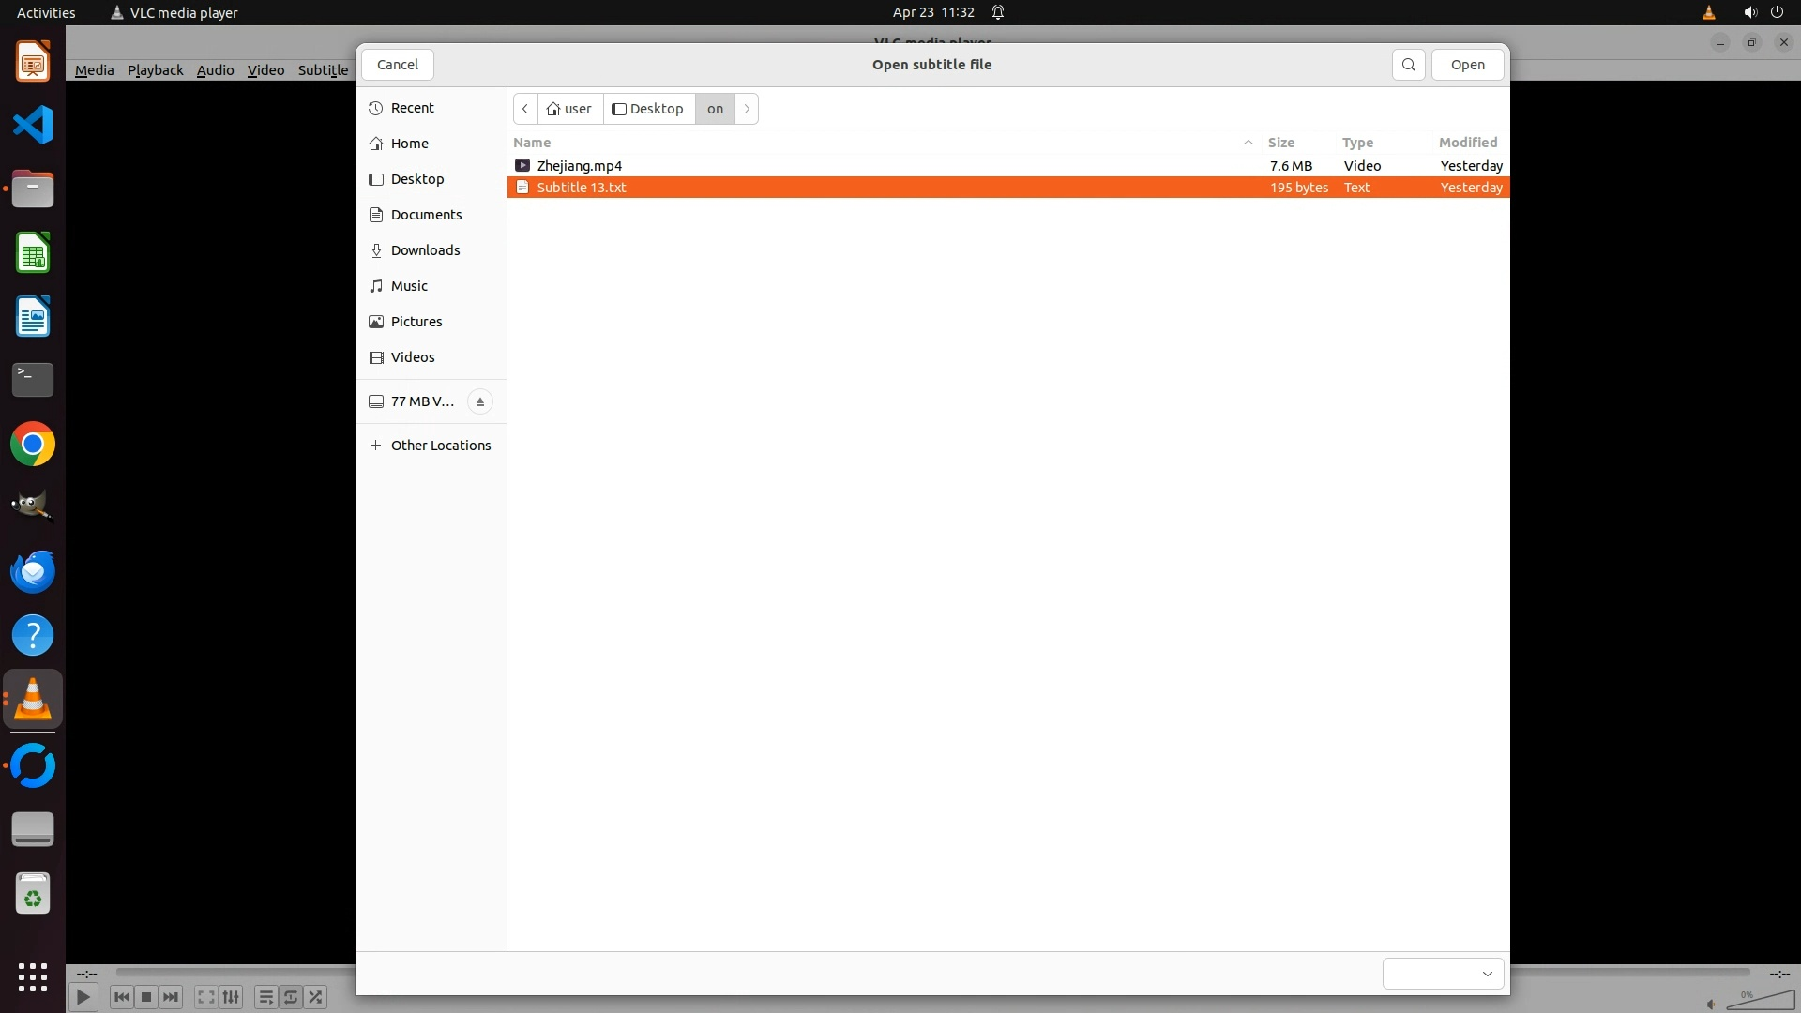The height and width of the screenshot is (1013, 1801).
Task: Open the extended settings equalizer icon
Action: [x=231, y=997]
